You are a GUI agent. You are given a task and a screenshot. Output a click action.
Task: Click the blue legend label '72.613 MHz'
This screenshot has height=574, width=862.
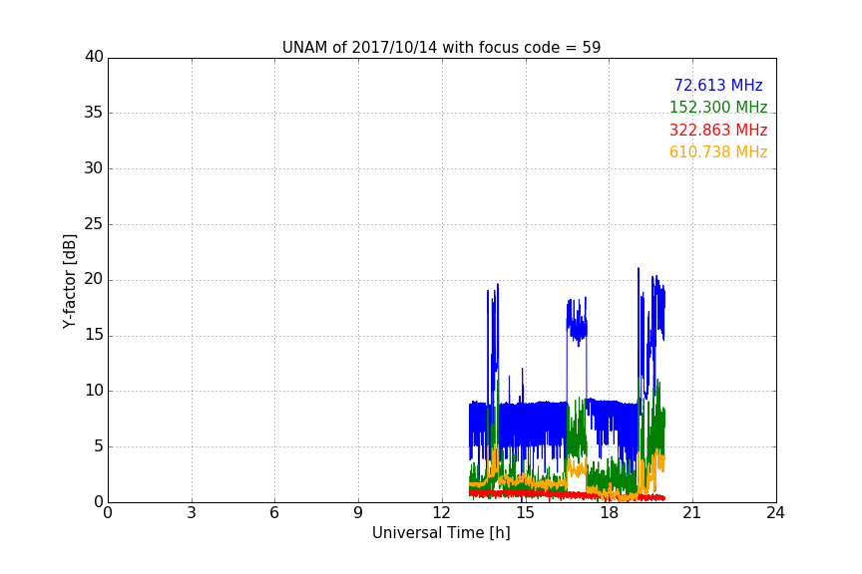point(718,85)
